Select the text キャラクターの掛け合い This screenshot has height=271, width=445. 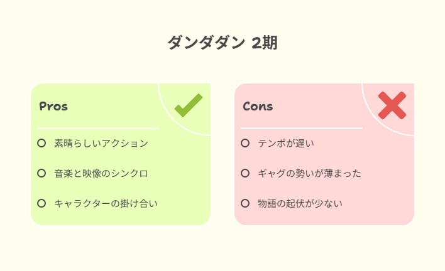(106, 203)
